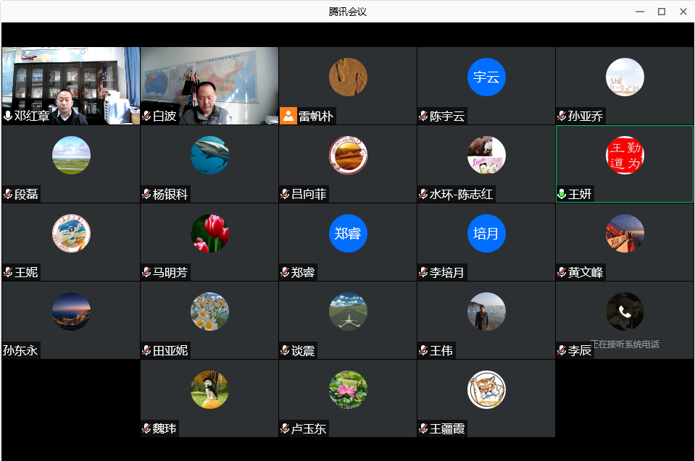
Task: Click 王妍's green active microphone icon
Action: [562, 194]
